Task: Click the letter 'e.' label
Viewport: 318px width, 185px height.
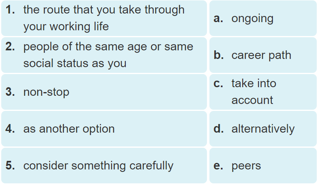Action: point(218,166)
